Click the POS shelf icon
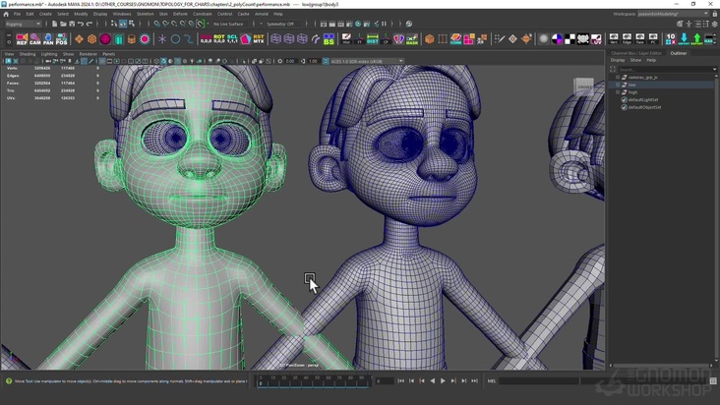Viewport: 720px width, 405px height. point(62,39)
